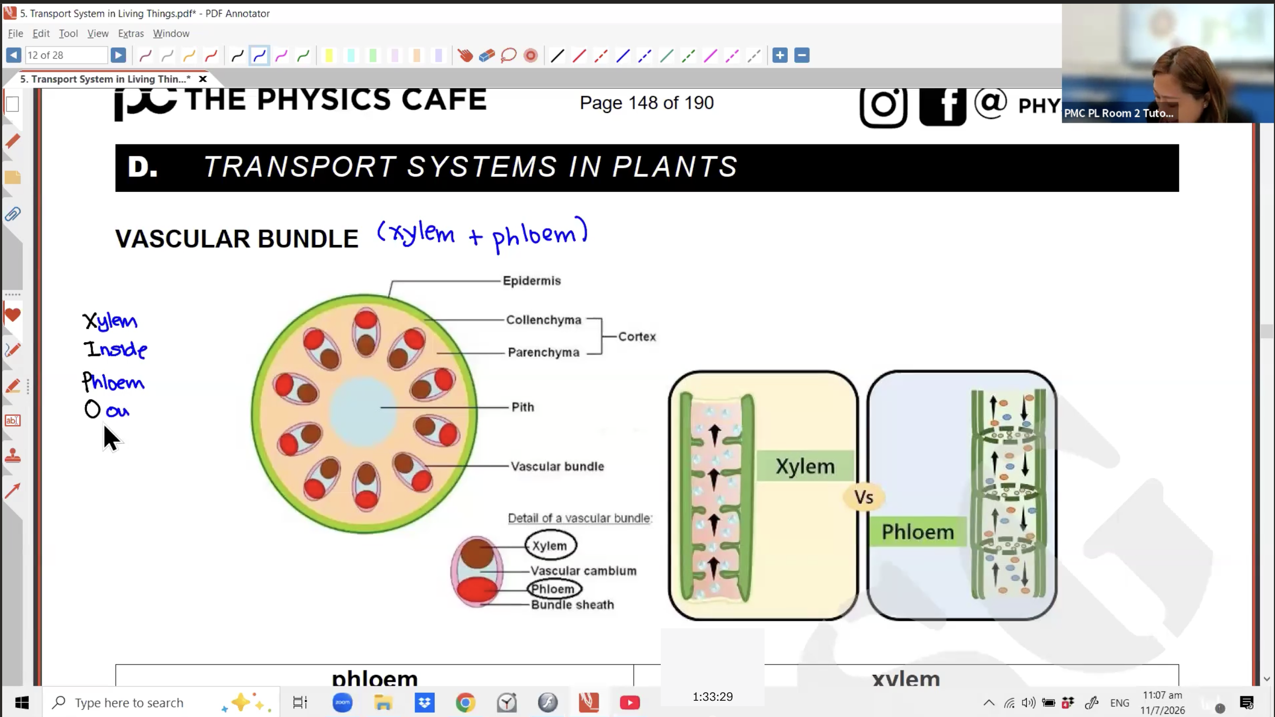Click the page number field '12 of 28'
This screenshot has width=1275, height=717.
[66, 55]
